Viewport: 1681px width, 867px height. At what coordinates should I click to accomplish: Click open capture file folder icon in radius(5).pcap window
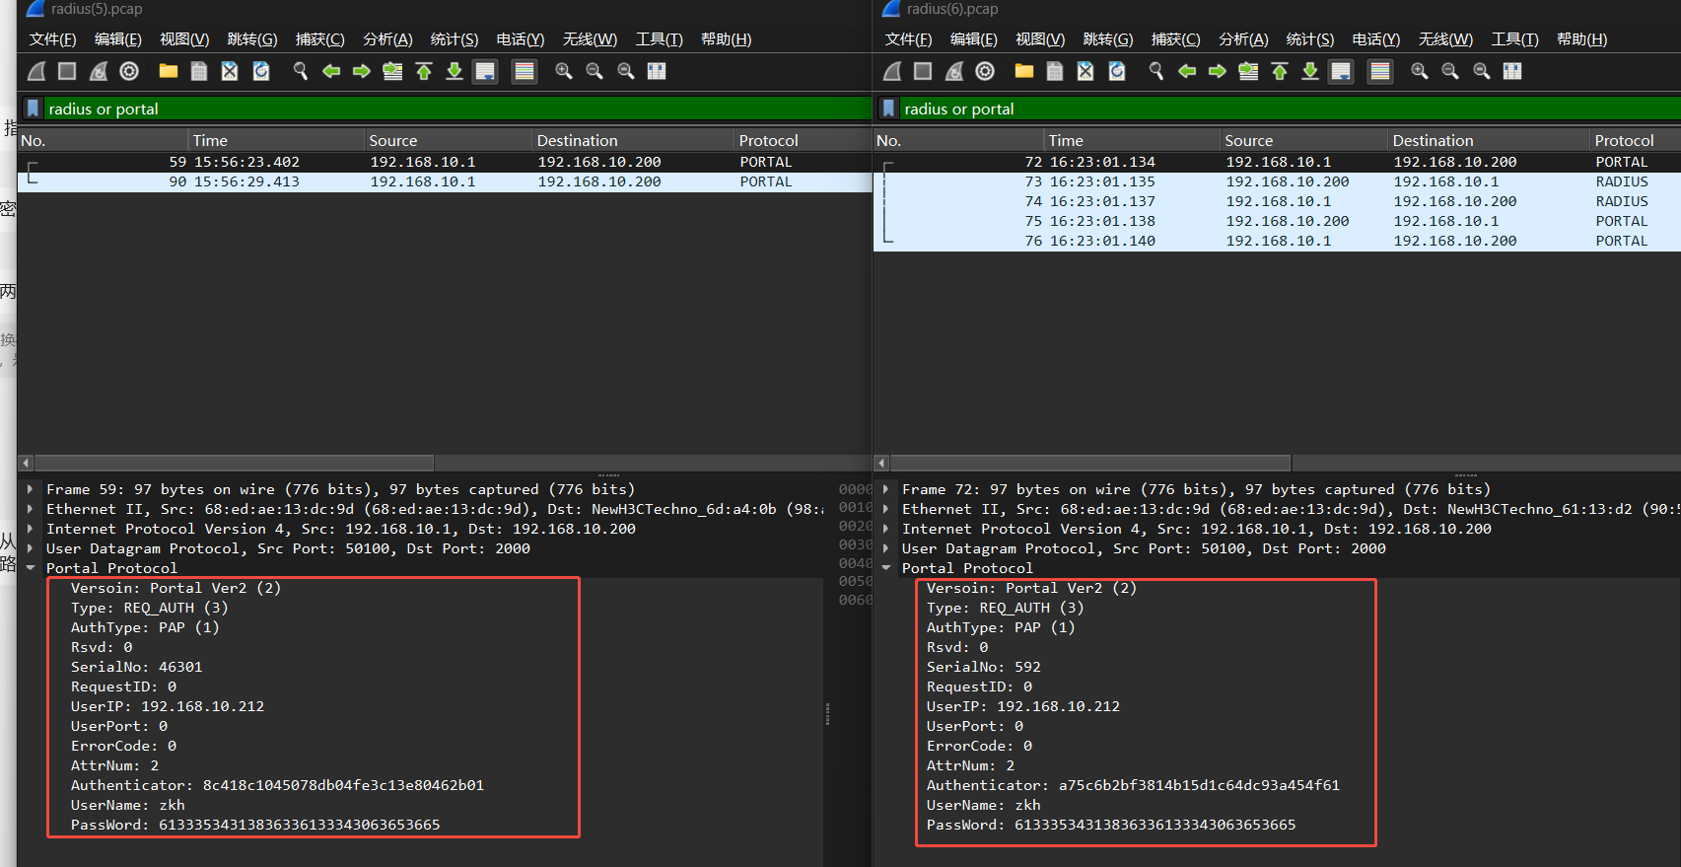[169, 71]
